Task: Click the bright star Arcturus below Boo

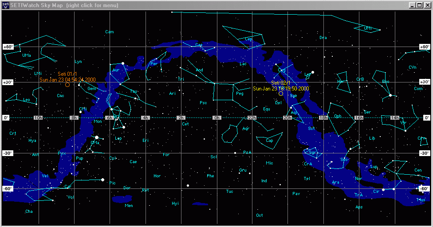Action: tap(390, 95)
